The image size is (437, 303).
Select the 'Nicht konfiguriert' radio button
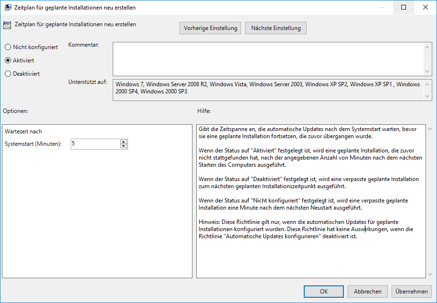[8, 47]
